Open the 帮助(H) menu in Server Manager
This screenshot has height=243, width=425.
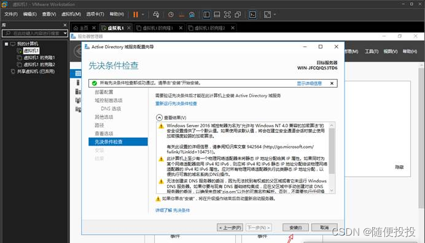(x=410, y=51)
